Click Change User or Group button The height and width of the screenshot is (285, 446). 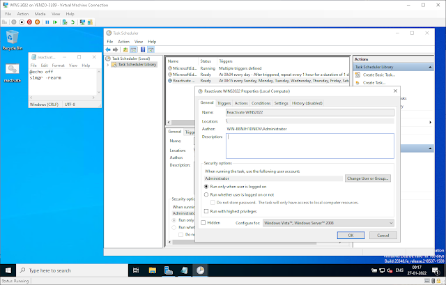[368, 178]
